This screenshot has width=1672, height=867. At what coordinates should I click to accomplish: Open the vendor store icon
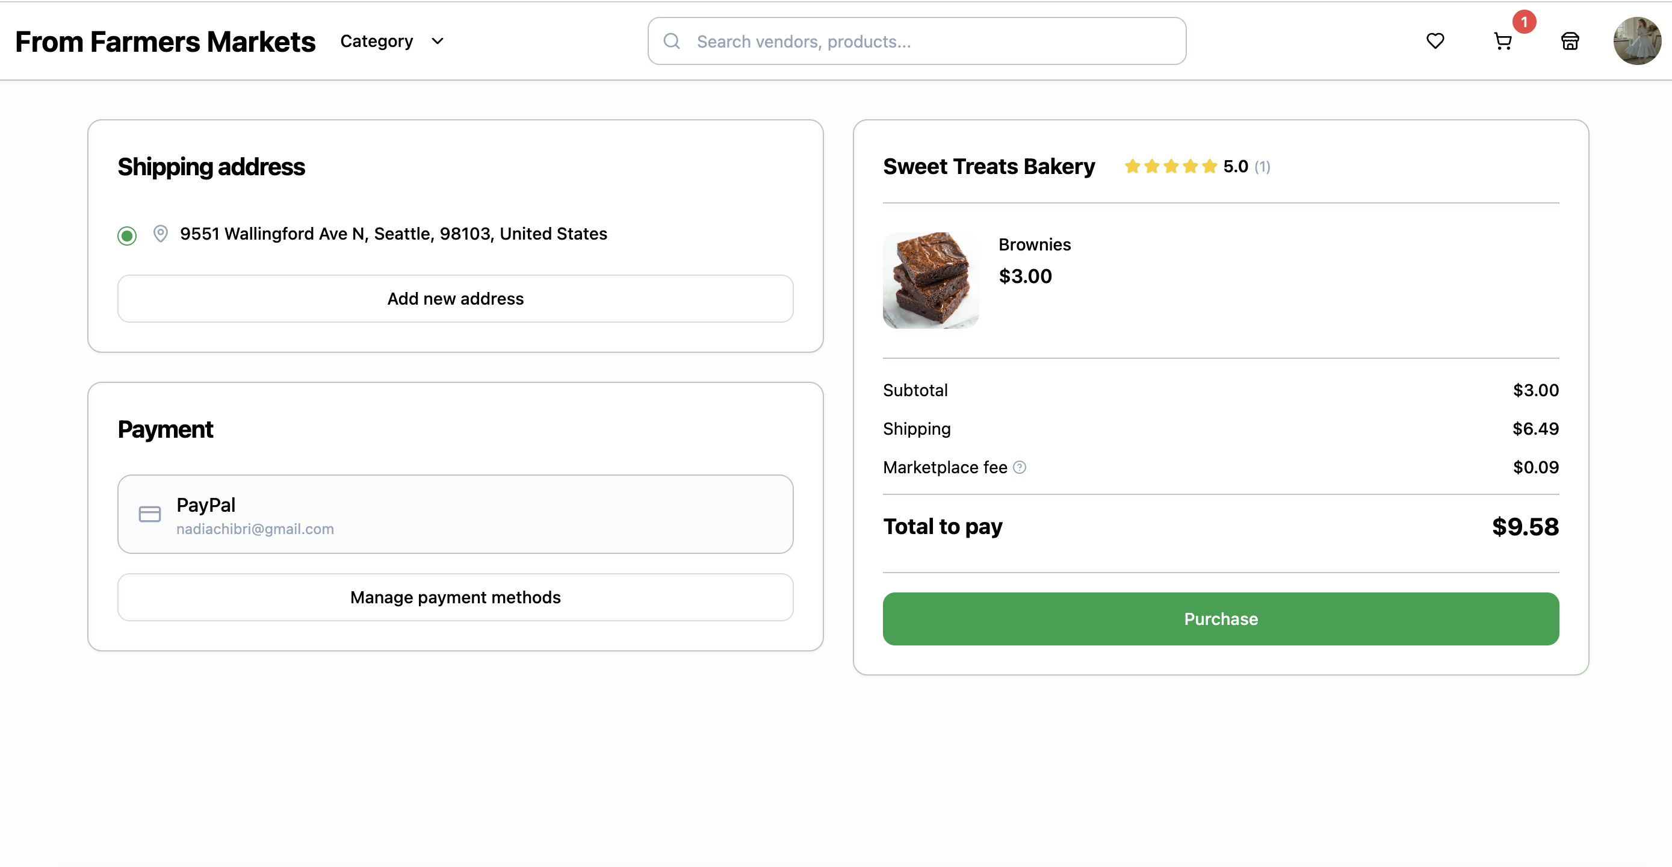click(1570, 42)
